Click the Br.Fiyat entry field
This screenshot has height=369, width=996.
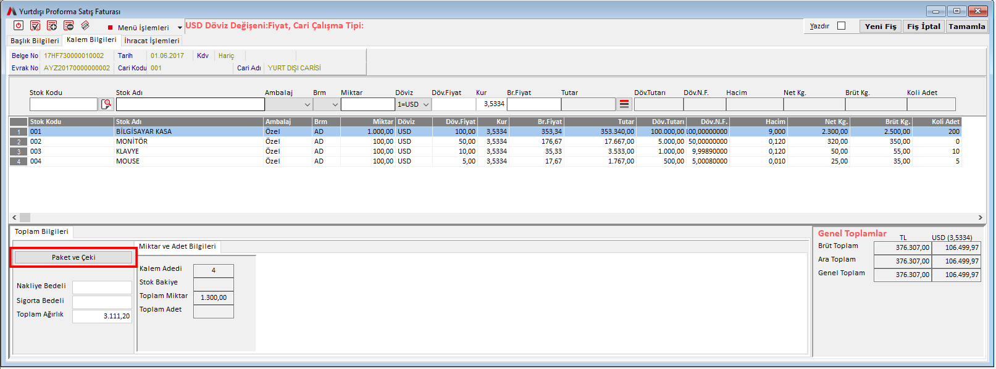pyautogui.click(x=534, y=104)
